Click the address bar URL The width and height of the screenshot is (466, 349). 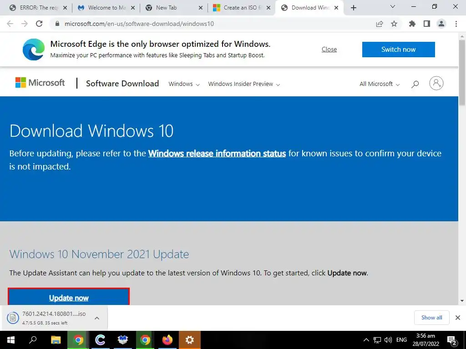click(139, 24)
